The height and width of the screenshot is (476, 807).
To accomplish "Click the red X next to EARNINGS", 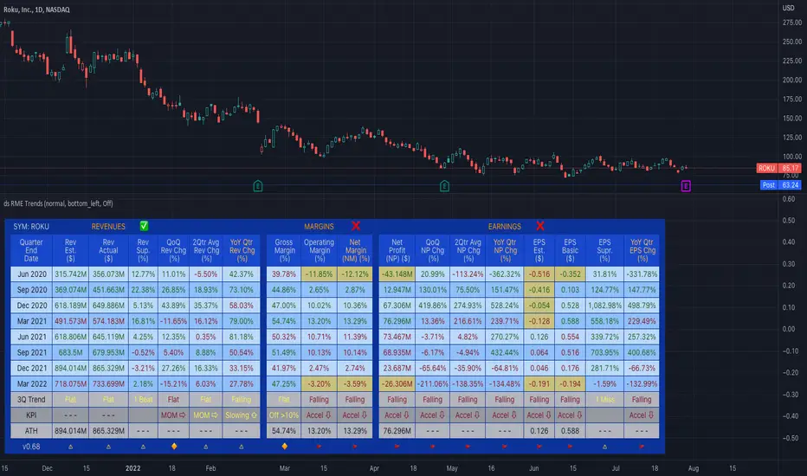I will coord(541,226).
